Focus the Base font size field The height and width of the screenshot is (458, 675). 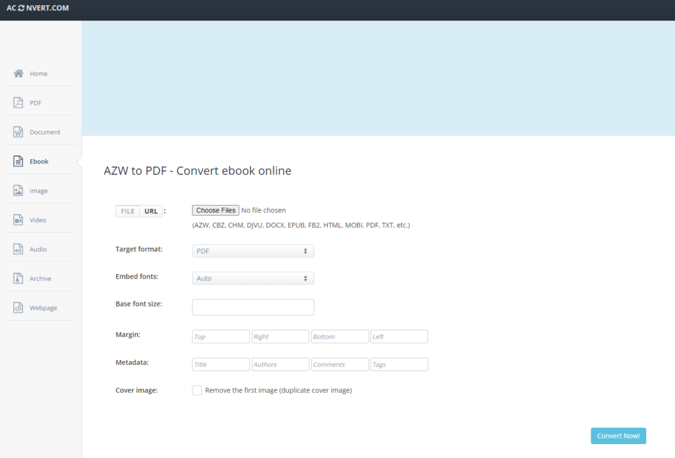[252, 307]
